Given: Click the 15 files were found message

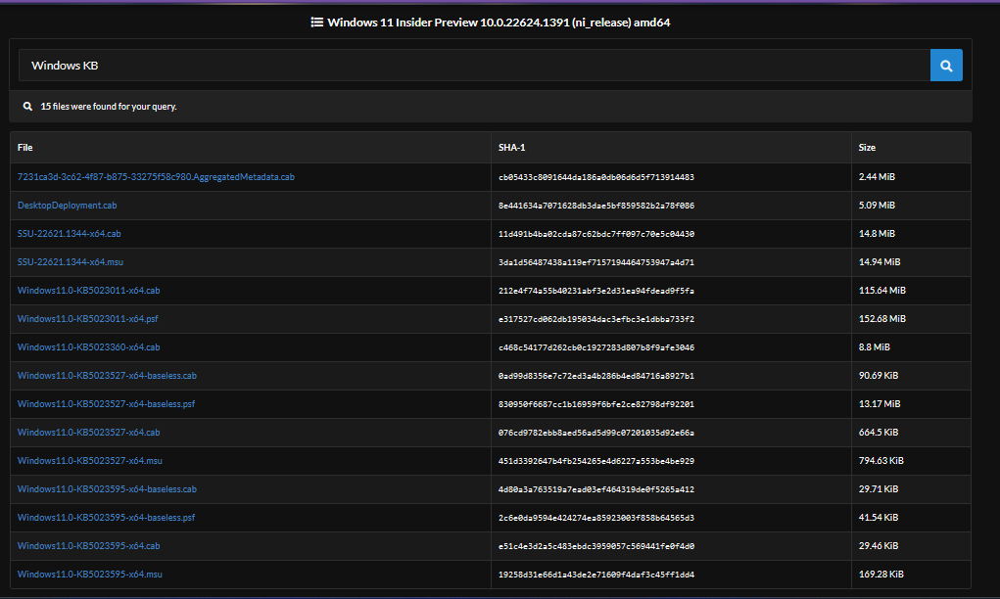Looking at the screenshot, I should [109, 107].
